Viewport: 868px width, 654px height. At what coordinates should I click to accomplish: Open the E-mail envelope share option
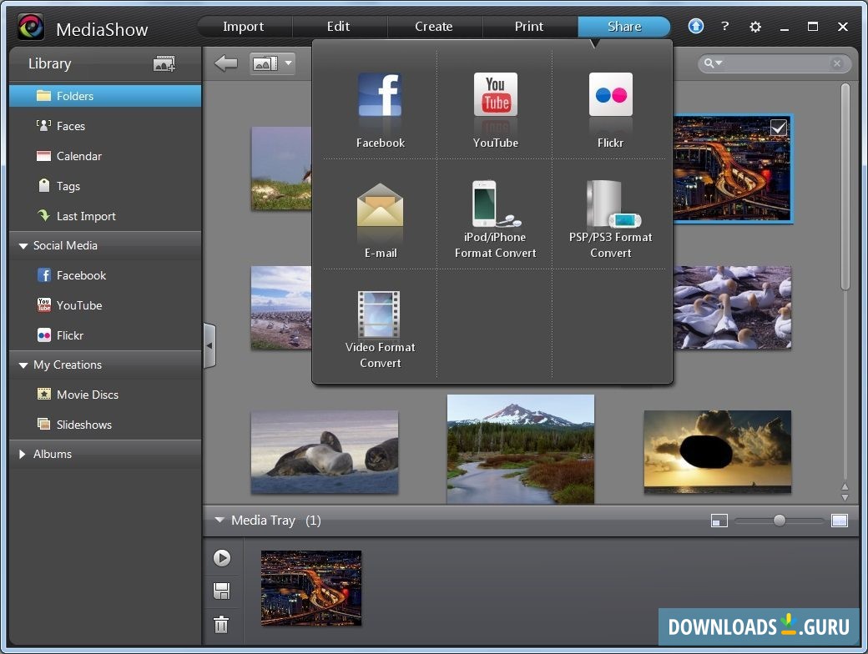[x=380, y=207]
